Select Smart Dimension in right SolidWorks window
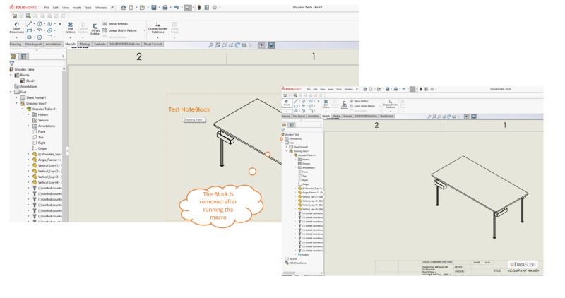Image resolution: width=565 pixels, height=298 pixels. click(287, 104)
